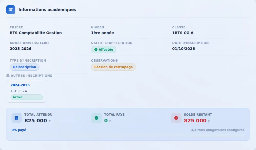Screen dimensions: 256x150
Task: Click the Année universitaire label
Action: (29, 43)
